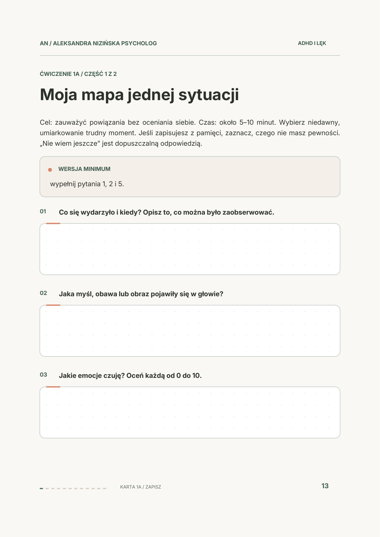Click the answer box under question 03
Image resolution: width=380 pixels, height=537 pixels.
click(x=190, y=412)
